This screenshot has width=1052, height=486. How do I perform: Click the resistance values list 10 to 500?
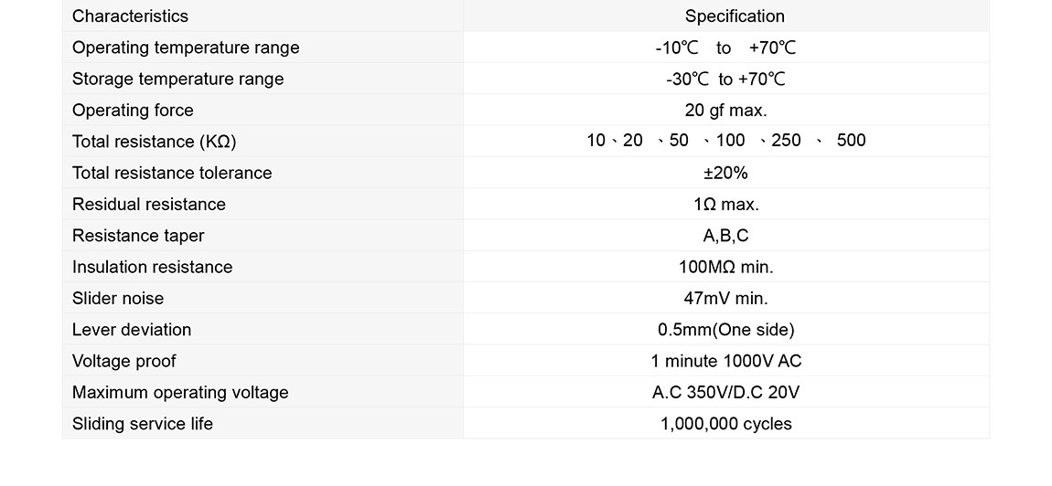[725, 141]
